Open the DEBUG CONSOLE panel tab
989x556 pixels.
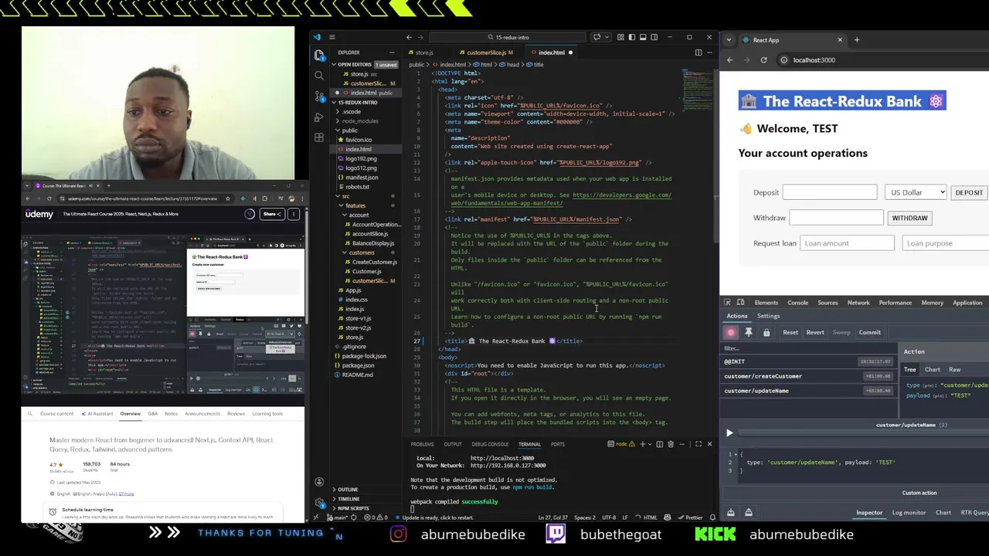coord(490,444)
